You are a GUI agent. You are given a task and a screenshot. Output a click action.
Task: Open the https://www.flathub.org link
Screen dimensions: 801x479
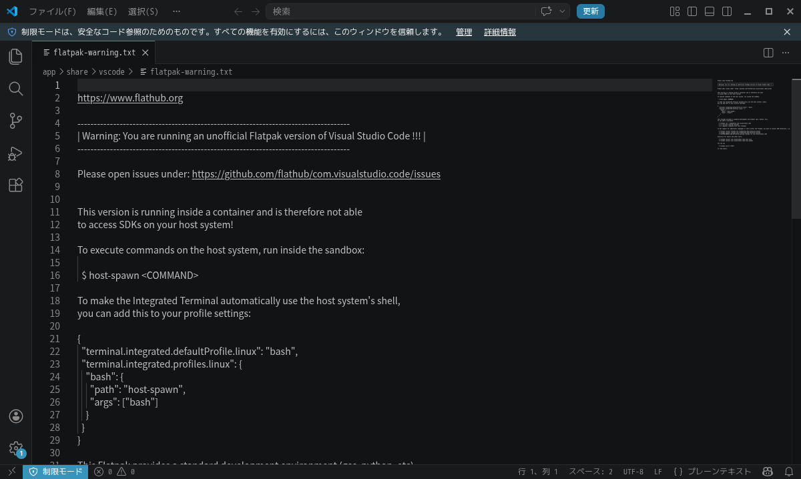coord(130,98)
